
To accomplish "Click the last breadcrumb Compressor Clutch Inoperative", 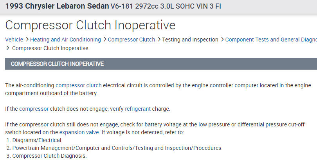I will pyautogui.click(x=50, y=48).
